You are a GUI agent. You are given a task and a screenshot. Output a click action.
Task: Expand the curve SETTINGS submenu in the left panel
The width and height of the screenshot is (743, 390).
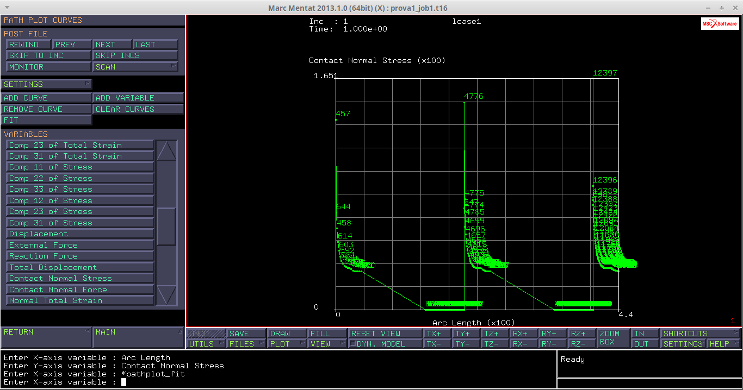46,84
